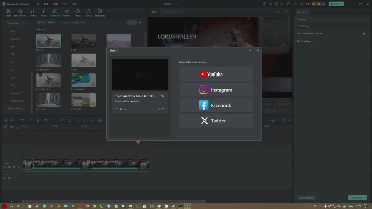Switch to the Audio tab
372x209 pixels.
33,13
